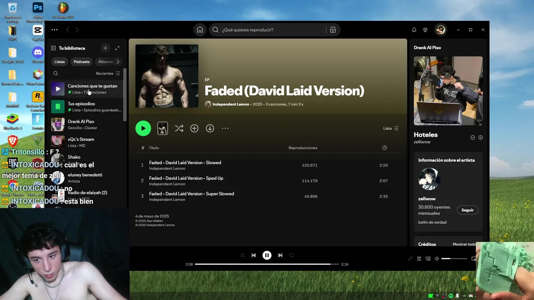Open the Papelera de reciclaje
This screenshot has width=534, height=300.
[13, 12]
